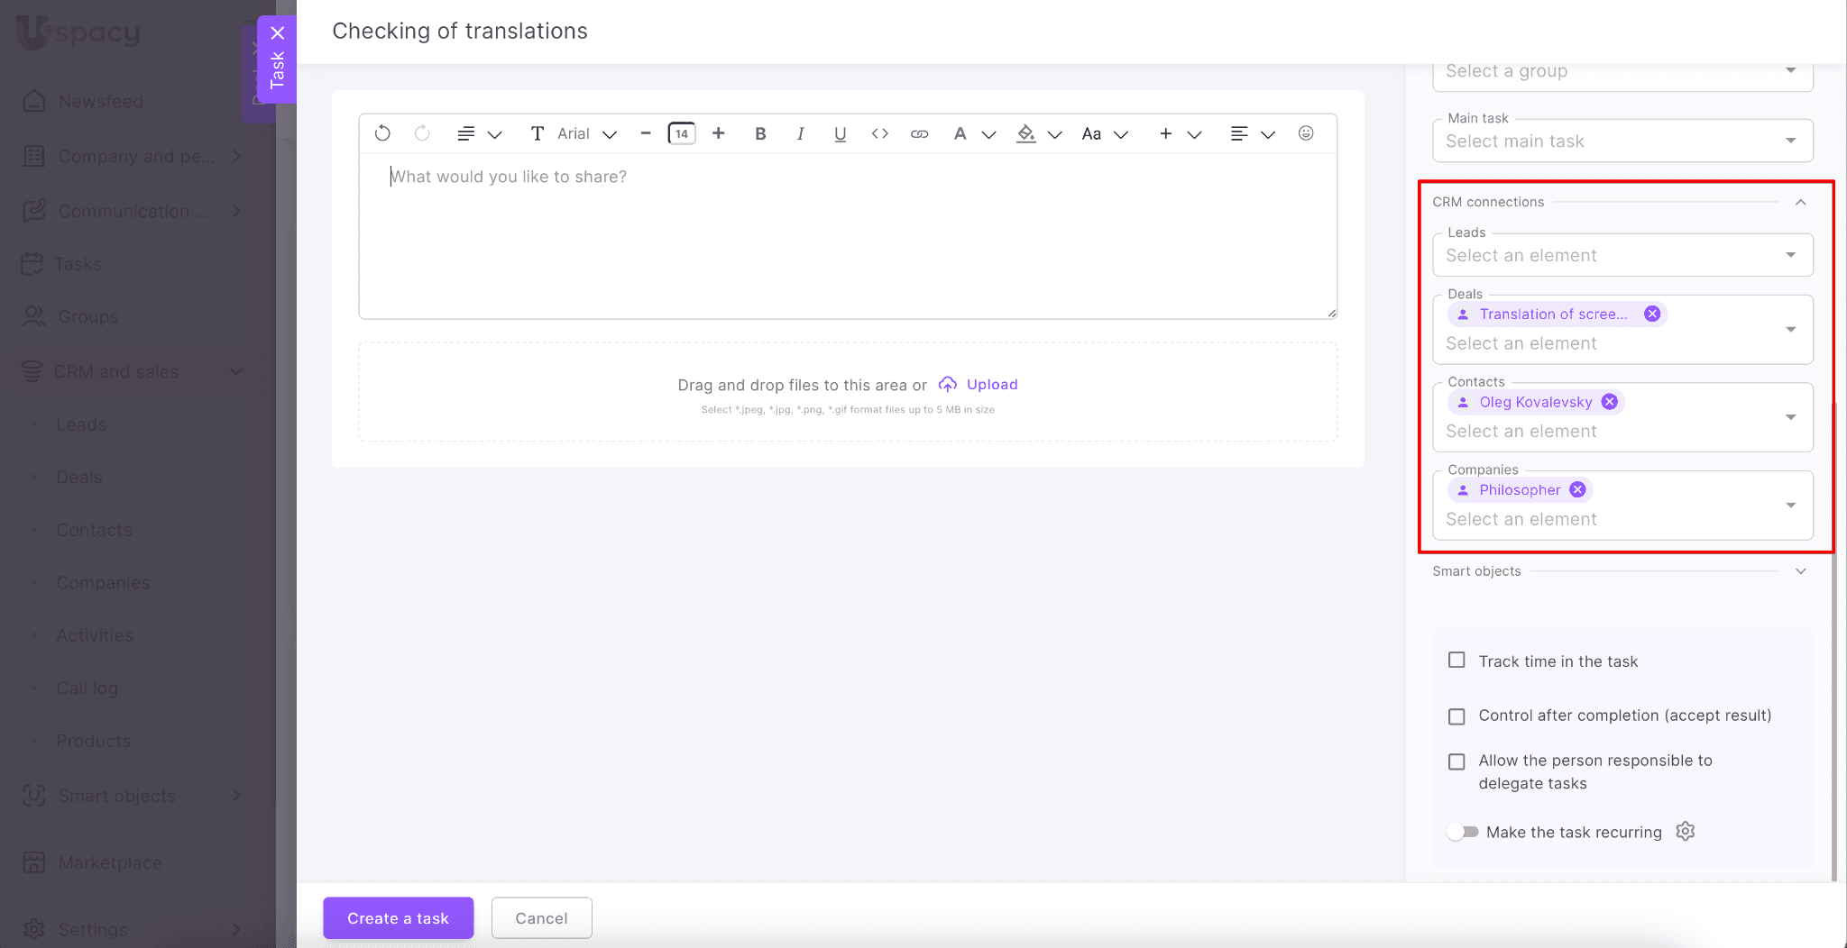Enable Track time in the task checkbox
This screenshot has height=948, width=1847.
[x=1456, y=661]
